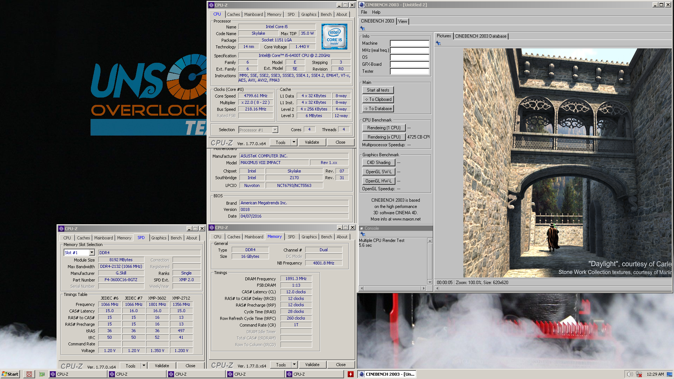Run Rendering (x CPU) benchmark

point(384,137)
